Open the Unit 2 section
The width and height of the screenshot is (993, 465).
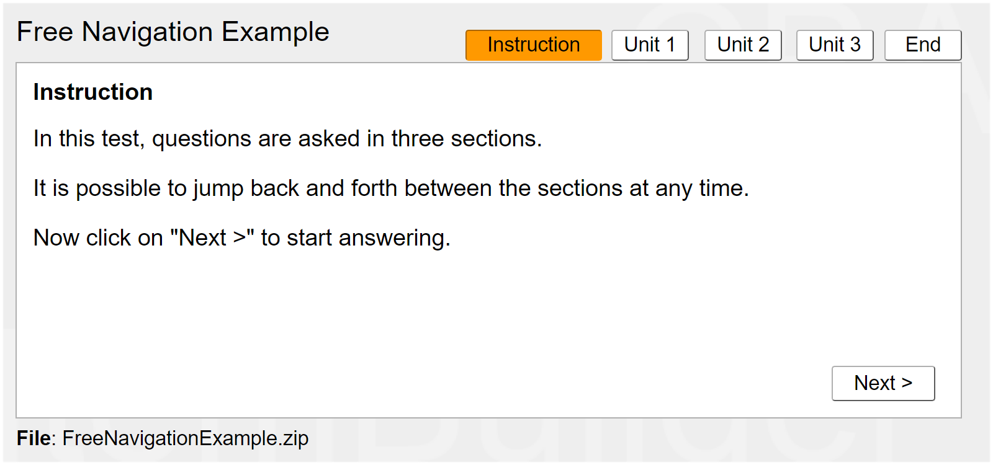click(743, 45)
